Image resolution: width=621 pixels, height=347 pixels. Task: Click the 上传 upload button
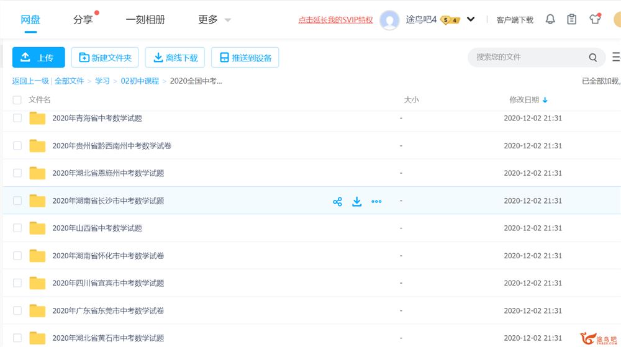pos(39,57)
